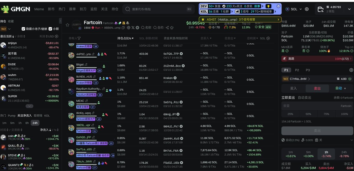The width and height of the screenshot is (354, 171).
Task: Open the QUILL token row in left list
Action: click(x=29, y=148)
